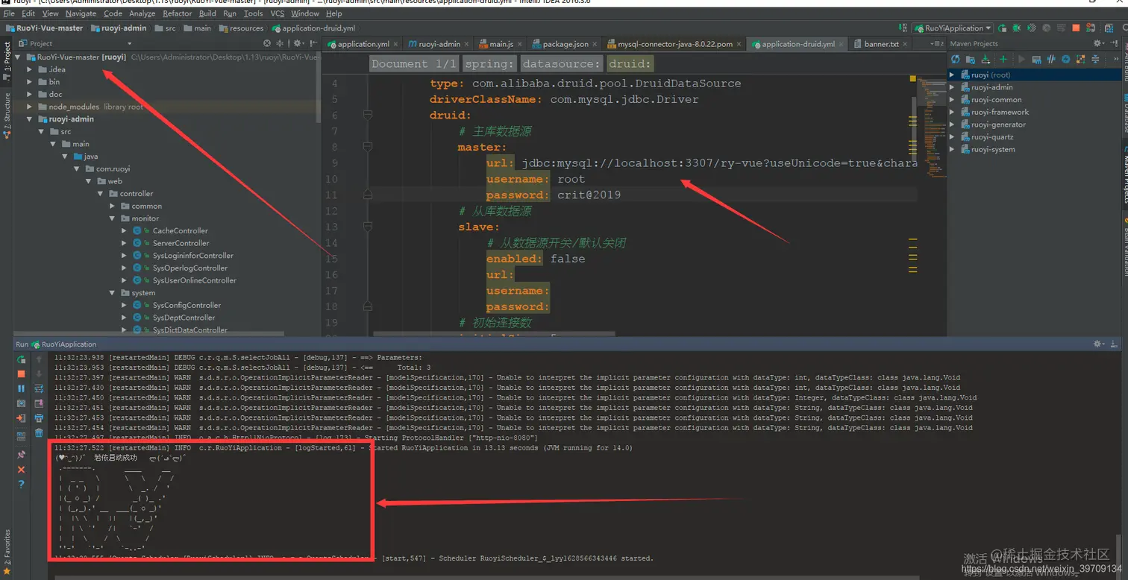Click the druid: structure breadcrumb
This screenshot has height=580, width=1128.
coord(630,64)
